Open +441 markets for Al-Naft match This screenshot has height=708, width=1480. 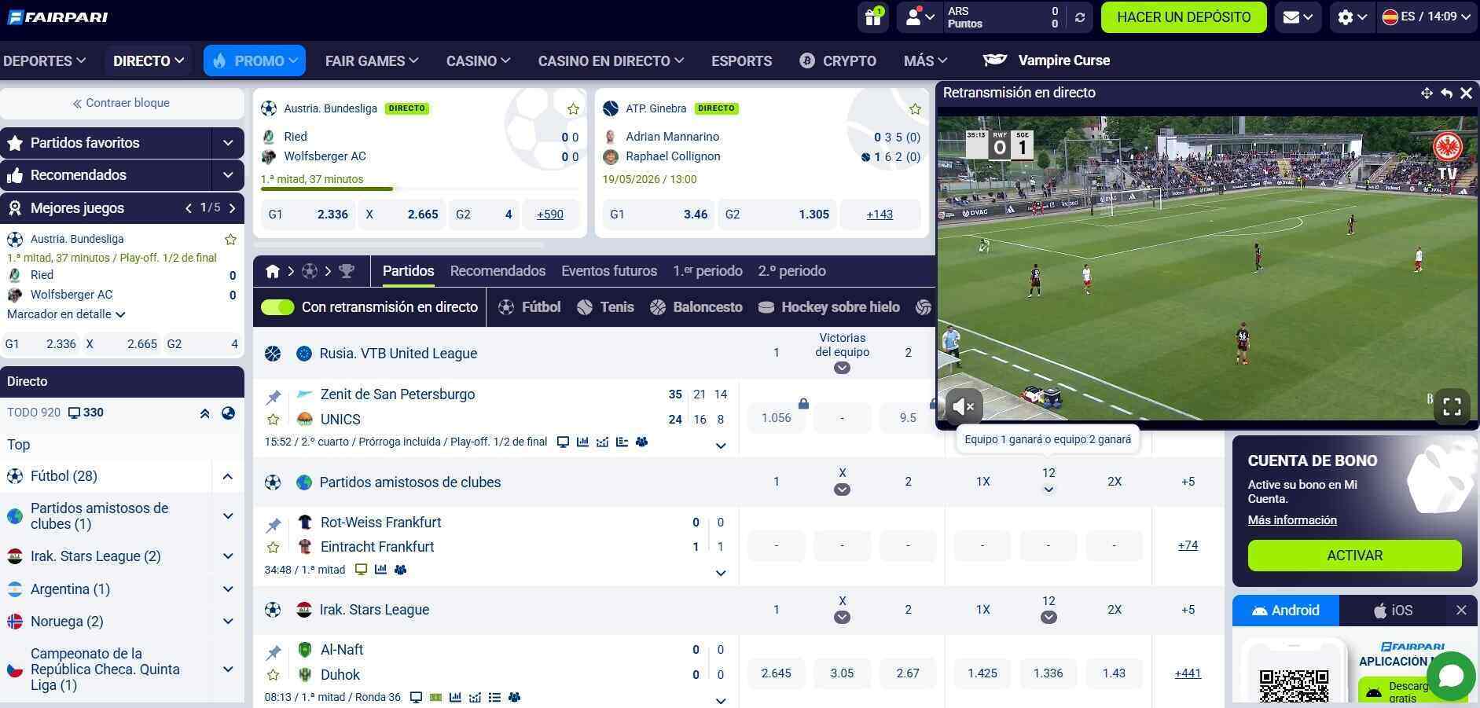coord(1188,673)
